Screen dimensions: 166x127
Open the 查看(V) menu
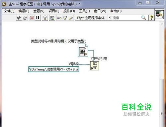[39, 11]
